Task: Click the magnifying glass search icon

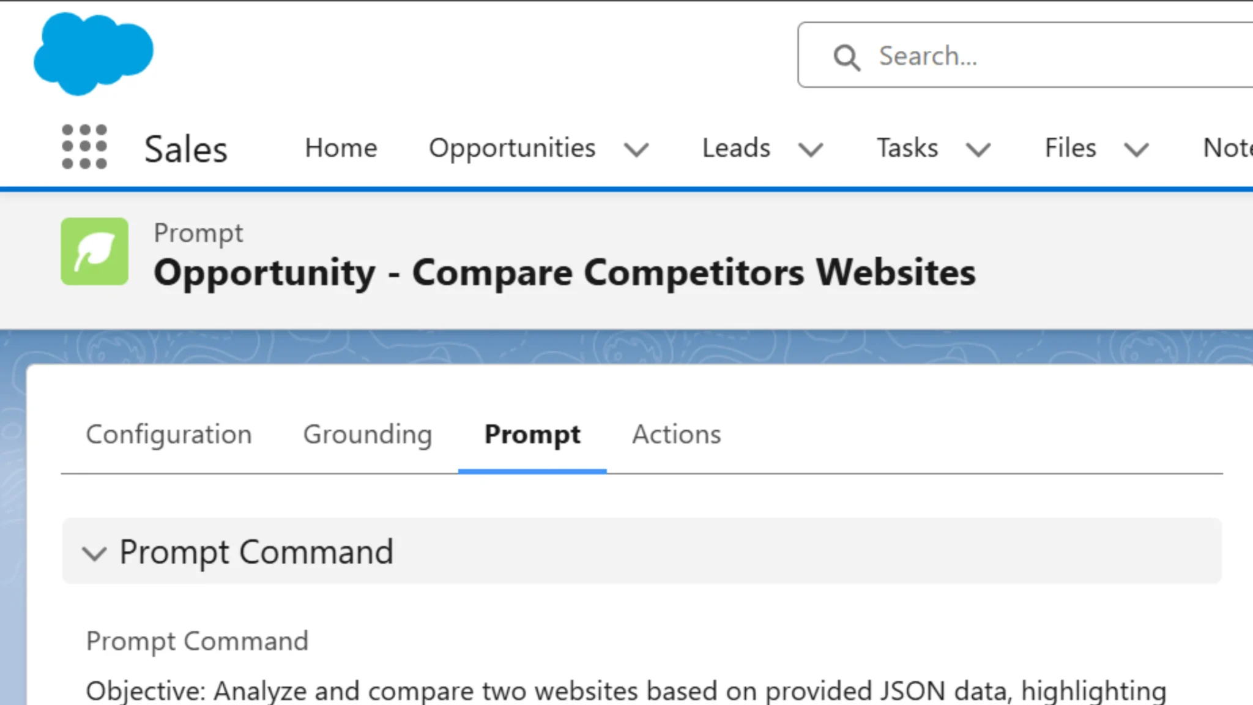Action: [847, 58]
